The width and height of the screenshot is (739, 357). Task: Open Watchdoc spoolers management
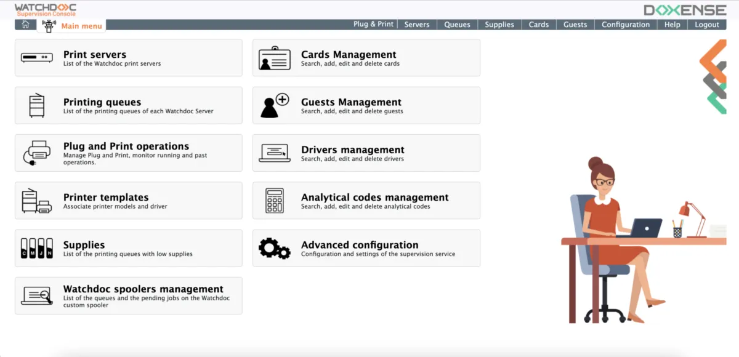tap(143, 289)
